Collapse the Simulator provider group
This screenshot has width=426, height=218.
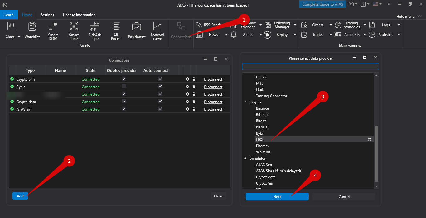(245, 158)
